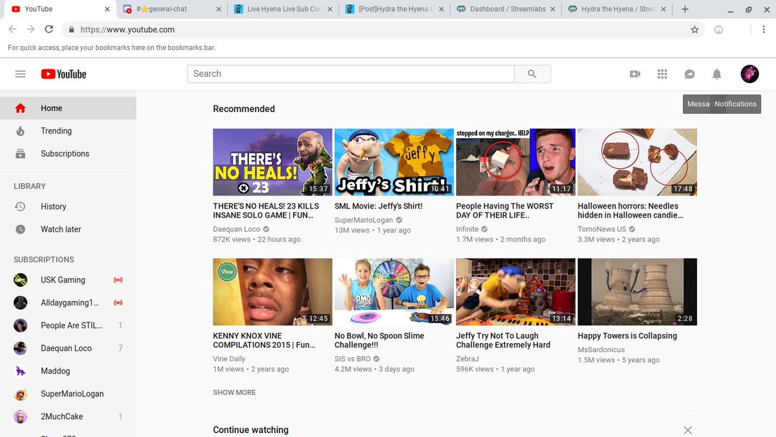
Task: Click USK Gaming live indicator
Action: click(118, 280)
